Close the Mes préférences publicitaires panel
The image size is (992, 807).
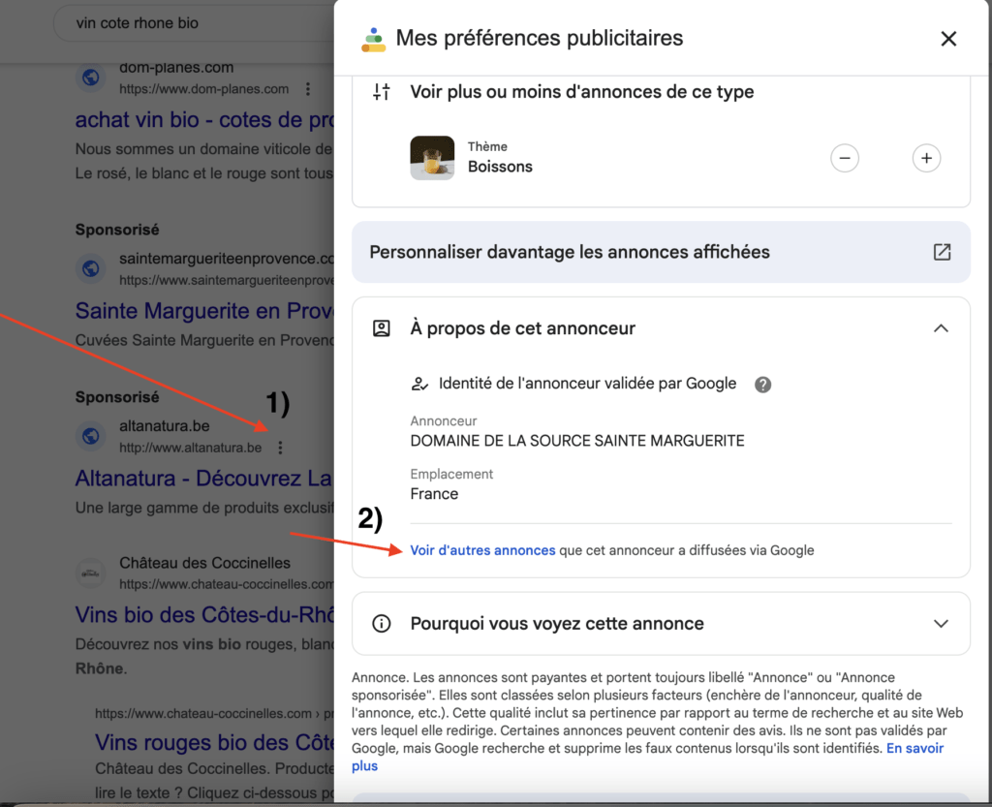coord(948,39)
